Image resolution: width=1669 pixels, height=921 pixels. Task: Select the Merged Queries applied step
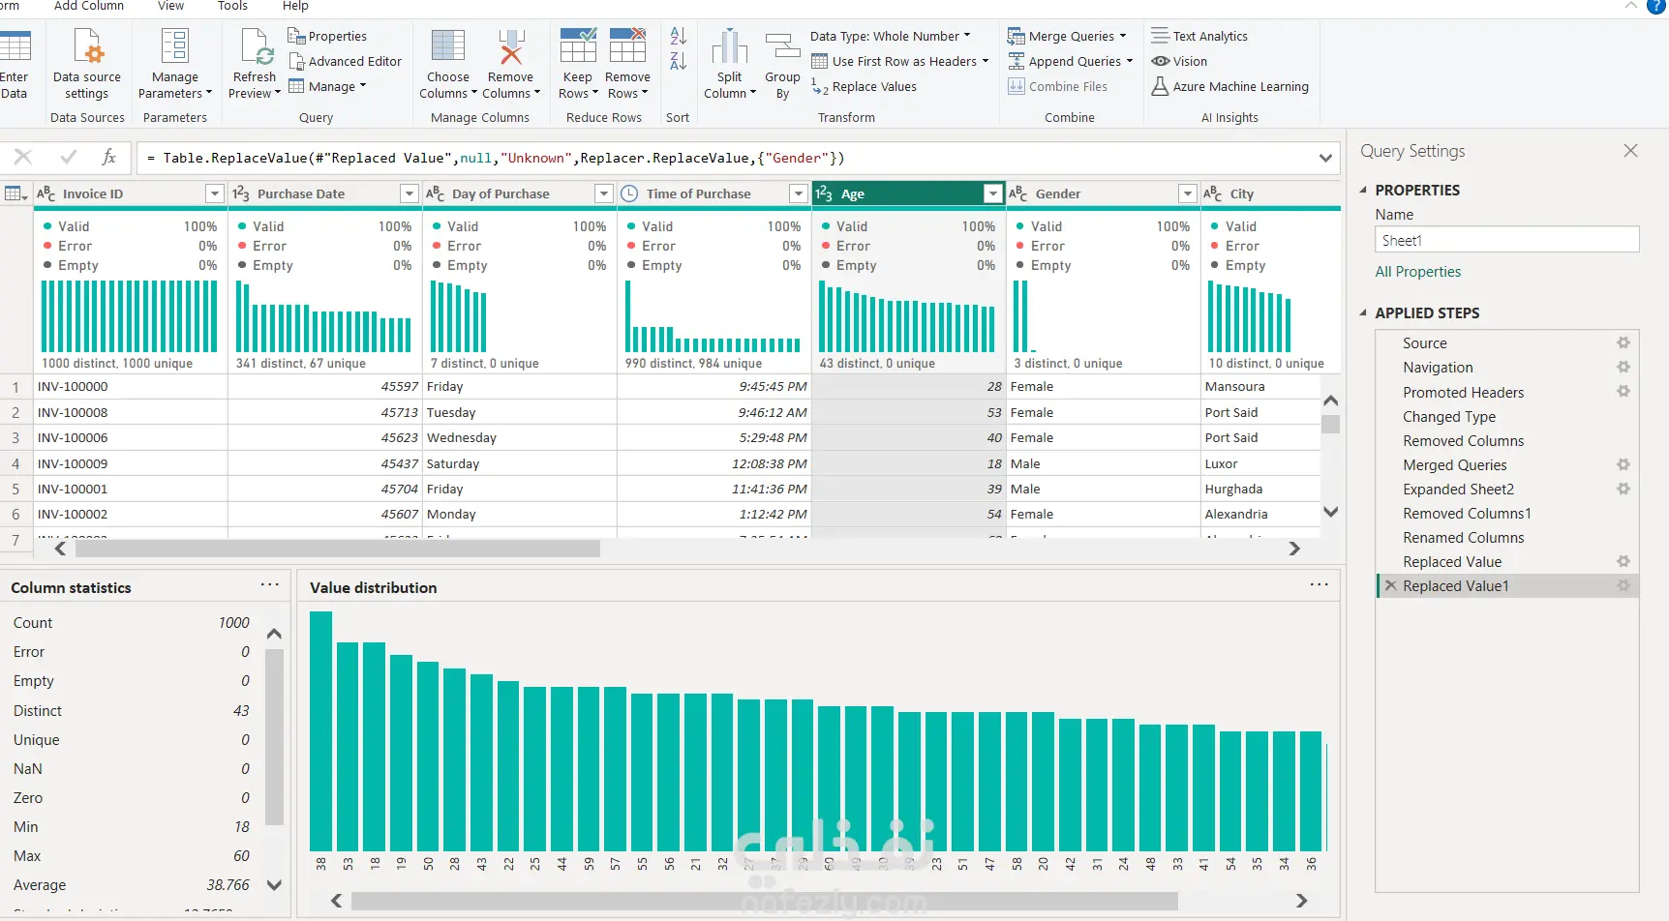pos(1454,464)
